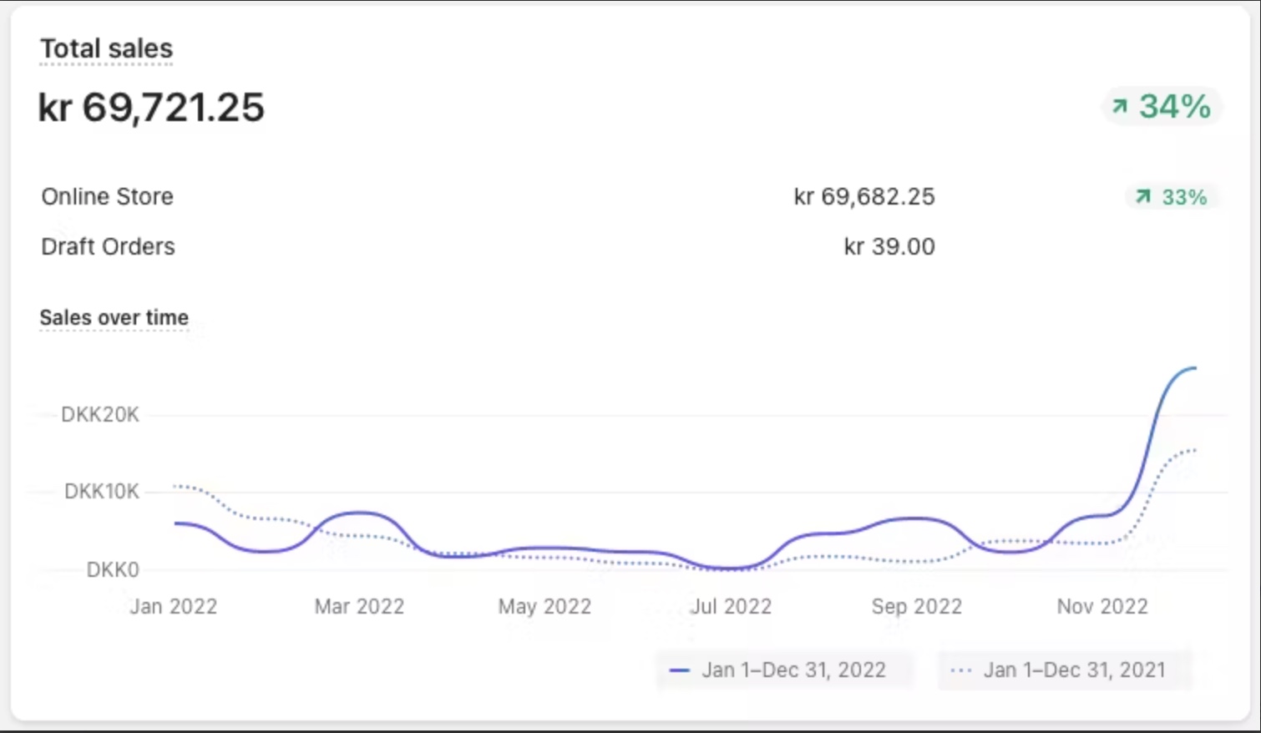Click the dotted line marker in 2021 legend
The height and width of the screenshot is (733, 1261).
pos(961,670)
